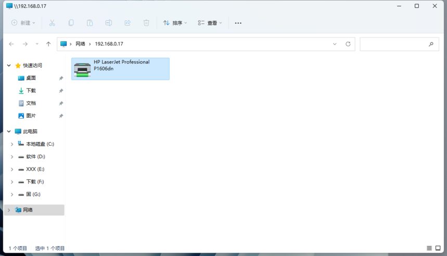Open 下载 in quick access
The image size is (447, 256).
tap(31, 91)
